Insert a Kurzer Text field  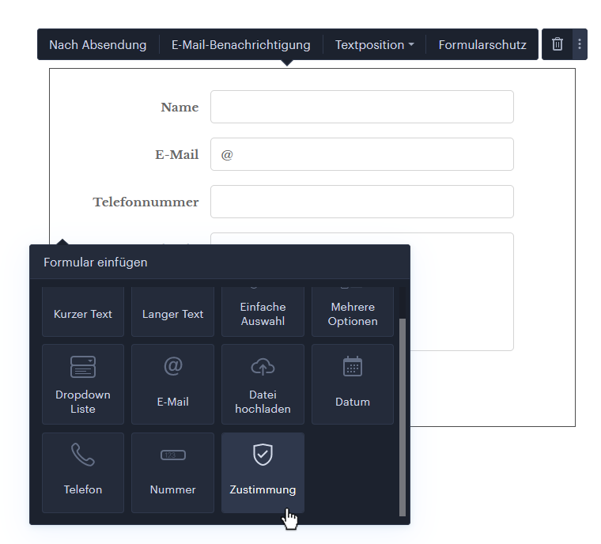point(83,312)
